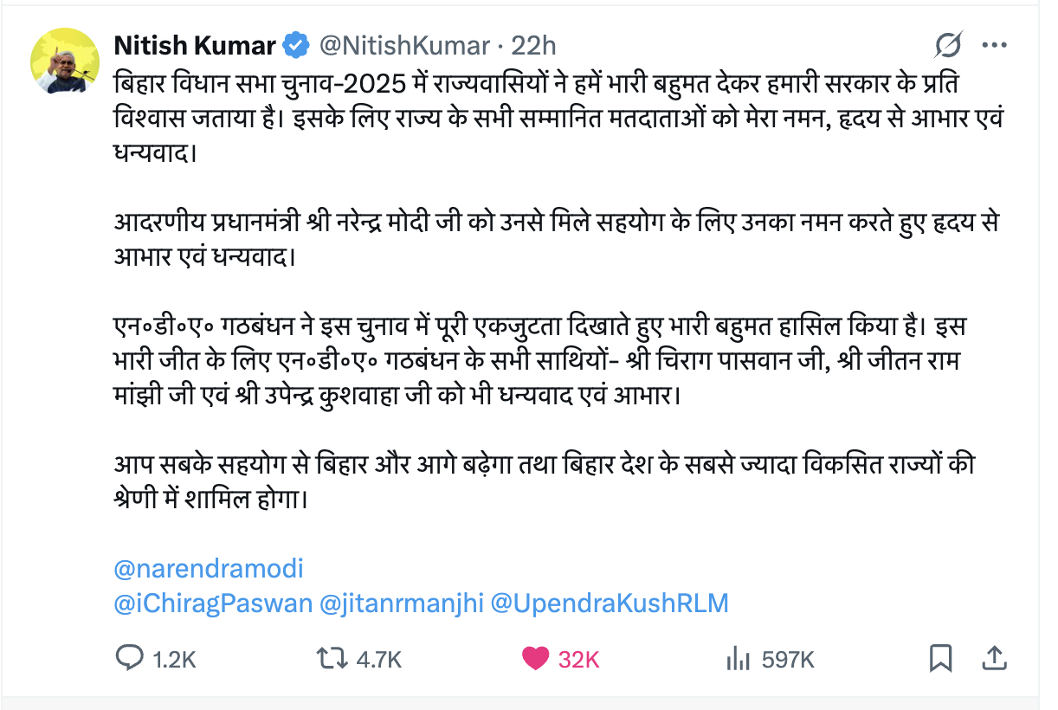Open the three-dot More options menu

(994, 44)
